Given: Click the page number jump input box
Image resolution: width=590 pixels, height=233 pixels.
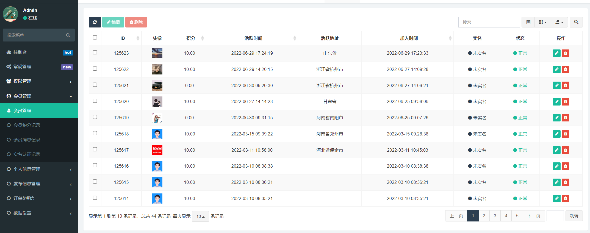Looking at the screenshot, I should pos(555,216).
